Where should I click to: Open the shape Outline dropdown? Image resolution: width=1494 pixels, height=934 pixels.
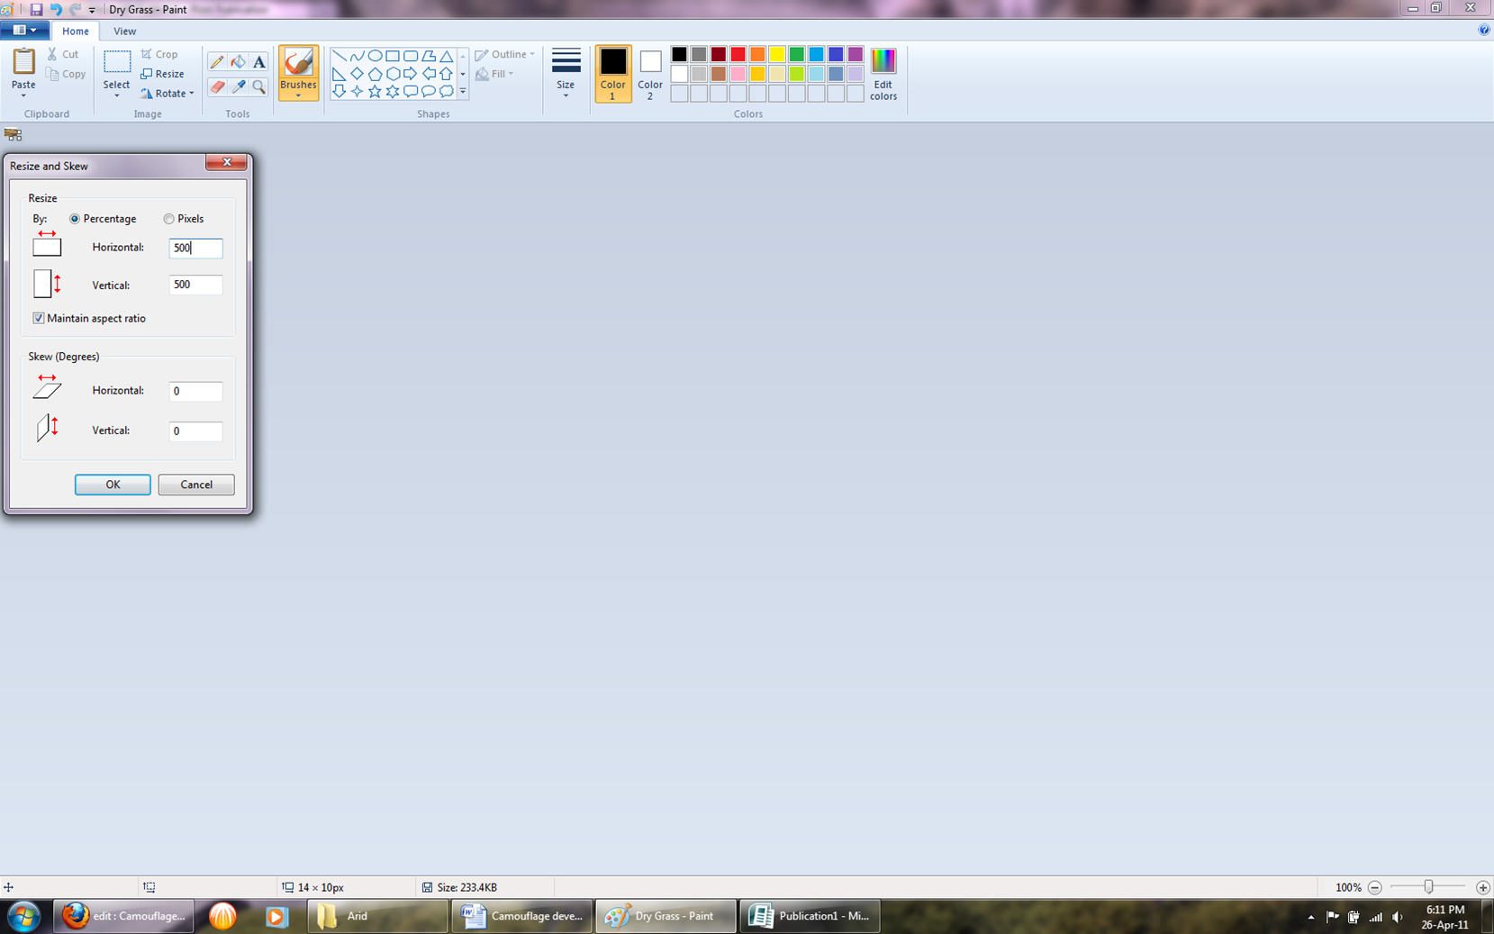[505, 54]
